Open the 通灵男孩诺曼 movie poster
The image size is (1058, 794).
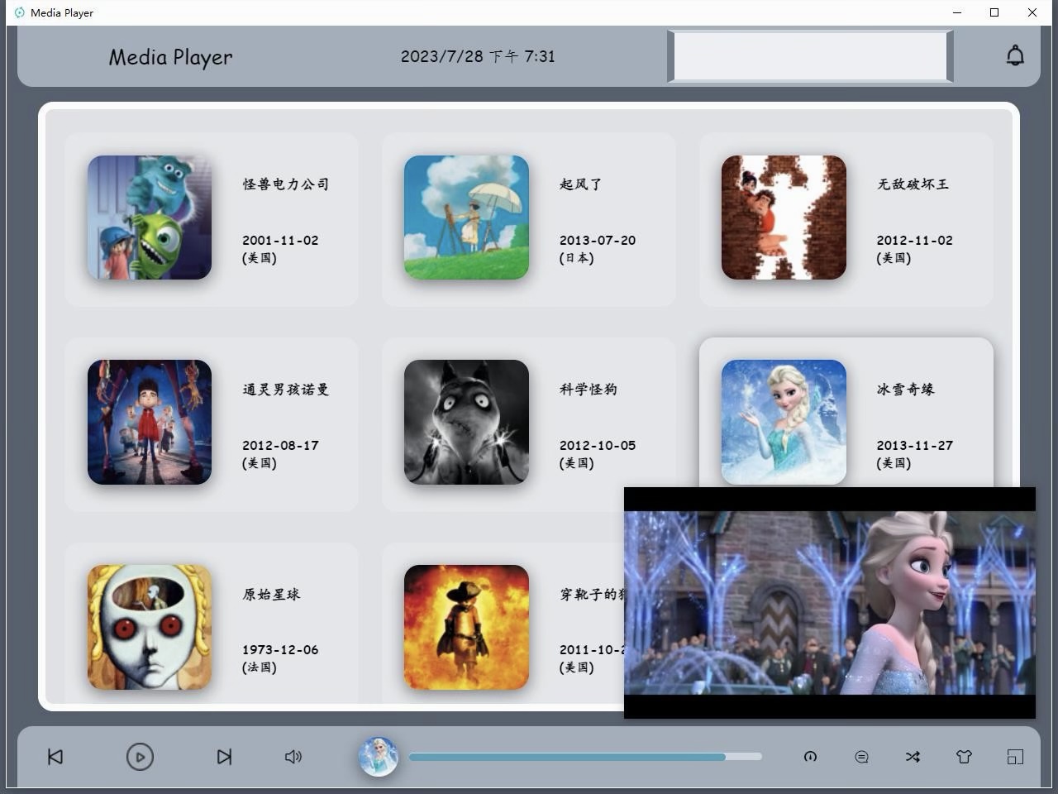tap(150, 422)
